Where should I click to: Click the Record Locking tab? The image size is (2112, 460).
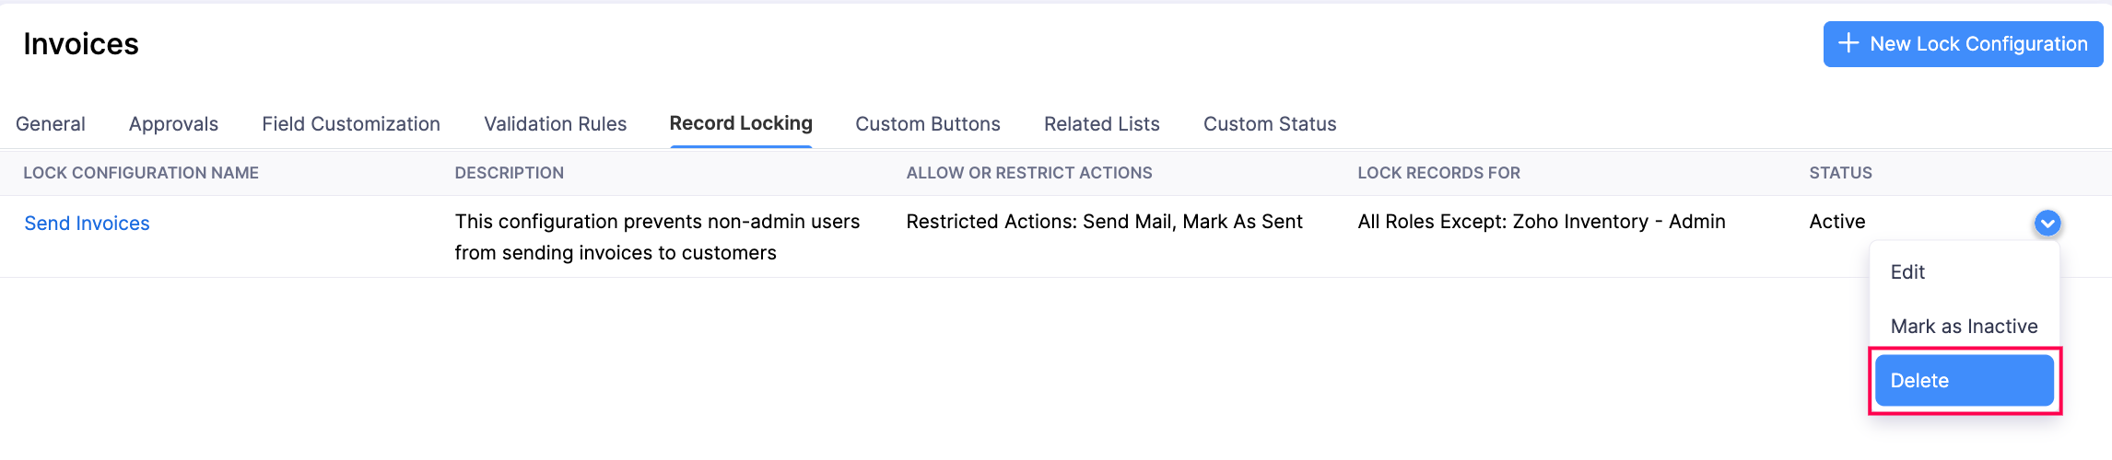point(741,124)
